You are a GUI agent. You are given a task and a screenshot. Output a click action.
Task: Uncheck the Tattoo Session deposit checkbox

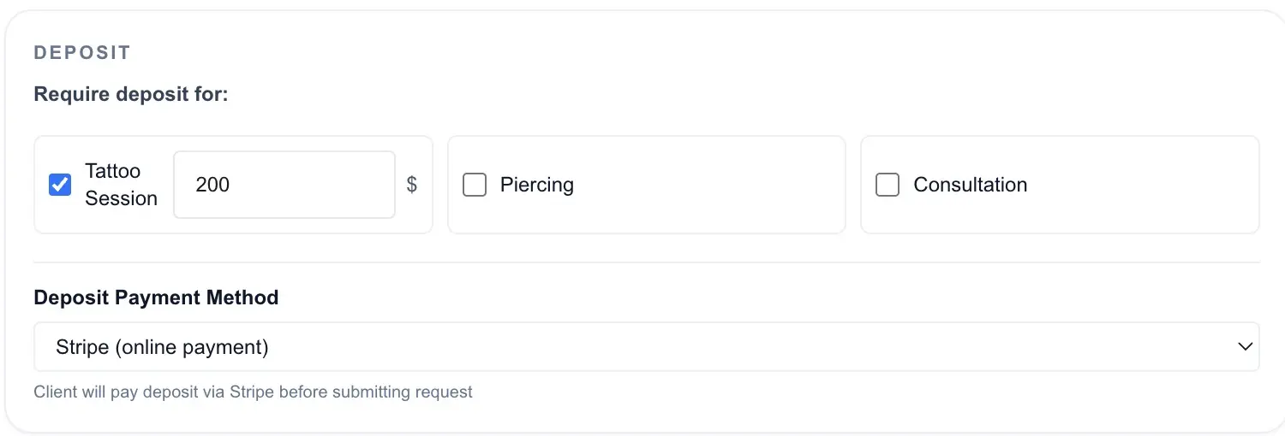point(60,185)
